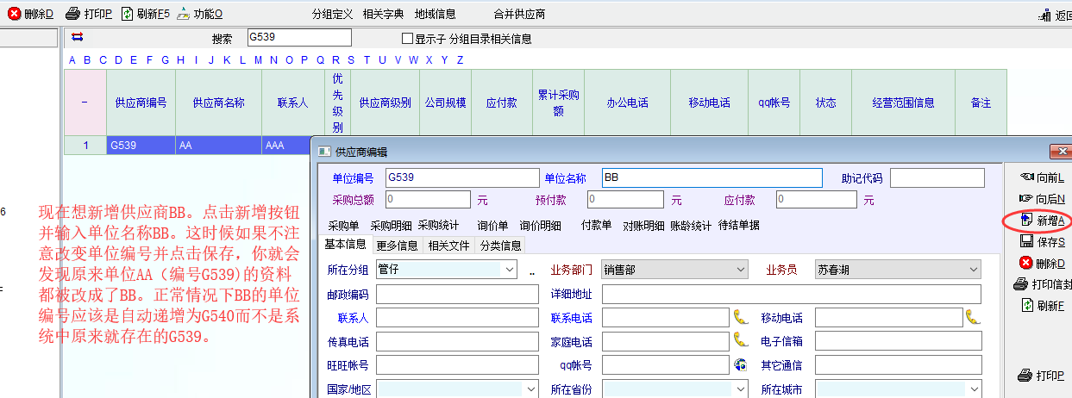The image size is (1072, 398).
Task: Click the Save (保存S) disk icon
Action: (1026, 242)
